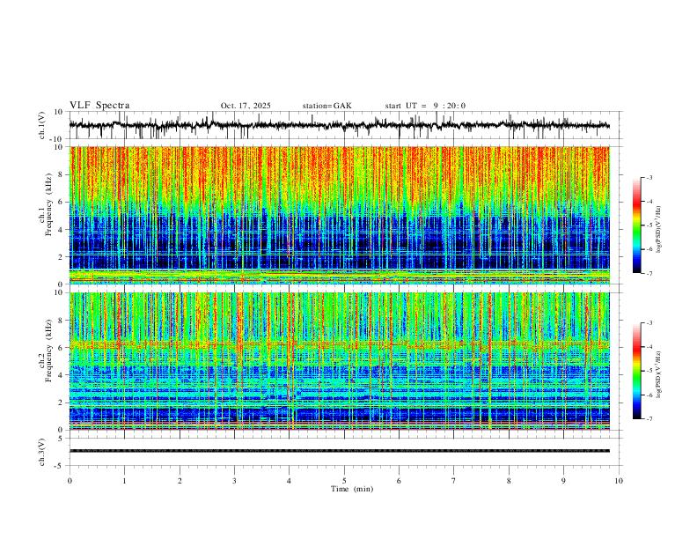Click the 'station=GAK' label
The image size is (697, 539).
pos(326,106)
